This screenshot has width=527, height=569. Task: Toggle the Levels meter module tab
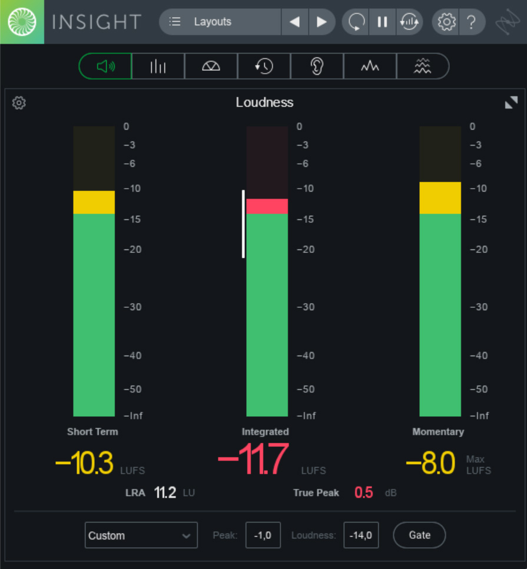(158, 66)
